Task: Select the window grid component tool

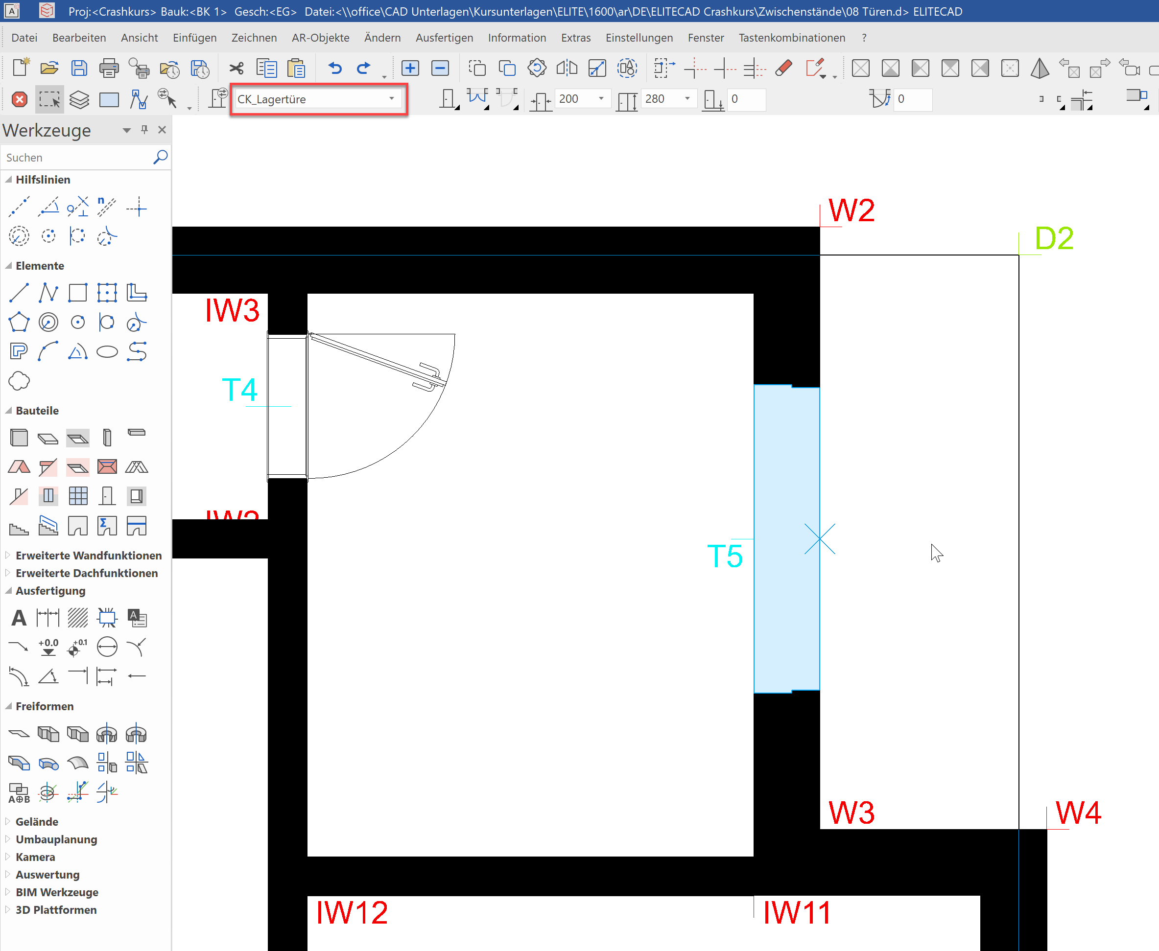Action: point(78,496)
